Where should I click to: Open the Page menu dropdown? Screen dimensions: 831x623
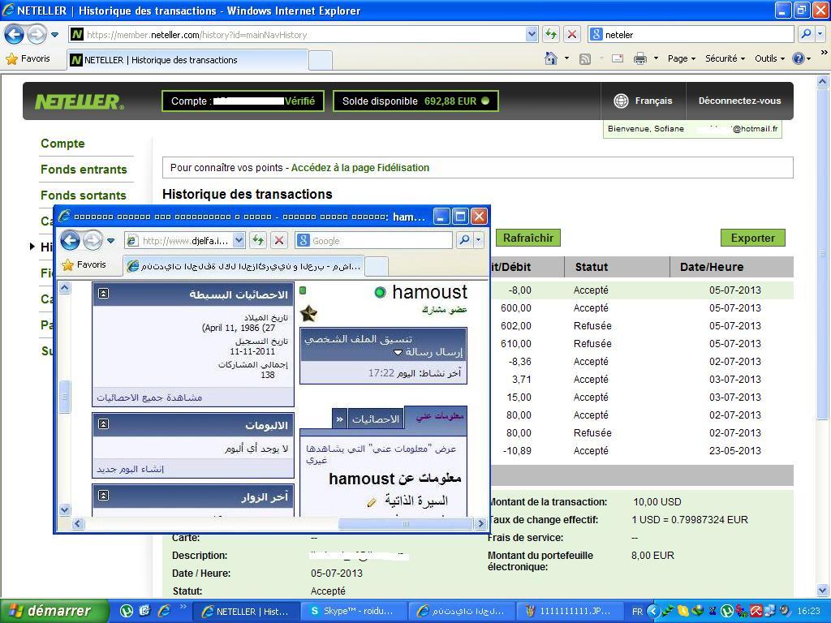(x=681, y=58)
